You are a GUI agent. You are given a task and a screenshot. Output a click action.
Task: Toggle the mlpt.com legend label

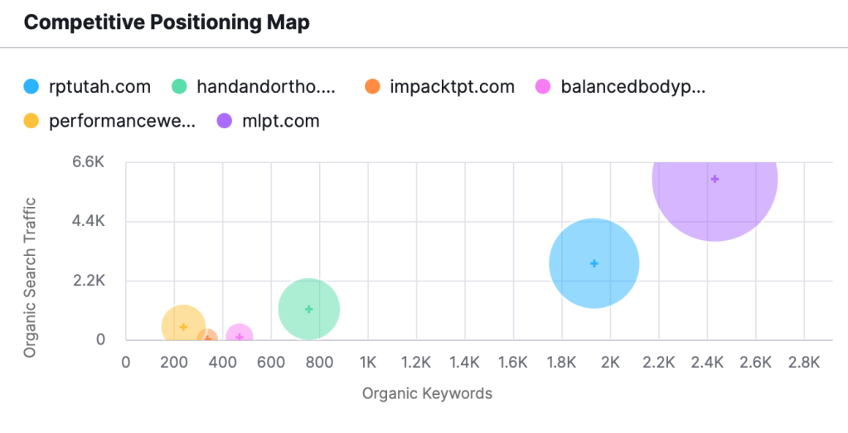280,121
